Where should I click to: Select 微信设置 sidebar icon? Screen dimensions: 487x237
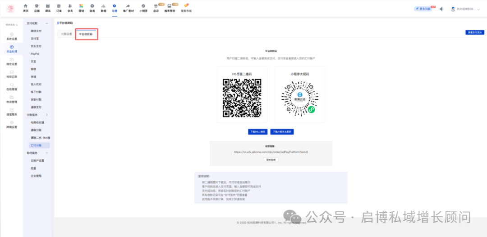click(12, 61)
